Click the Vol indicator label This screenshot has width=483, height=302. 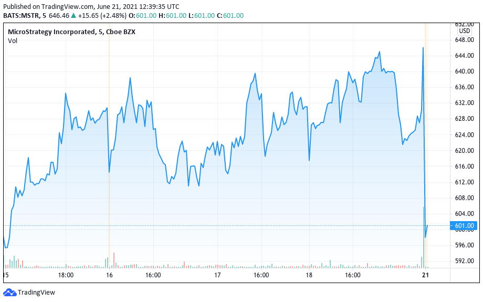(12, 40)
